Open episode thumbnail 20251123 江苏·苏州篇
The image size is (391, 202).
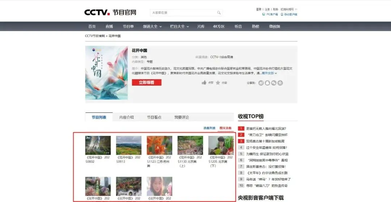pyautogui.click(x=160, y=145)
